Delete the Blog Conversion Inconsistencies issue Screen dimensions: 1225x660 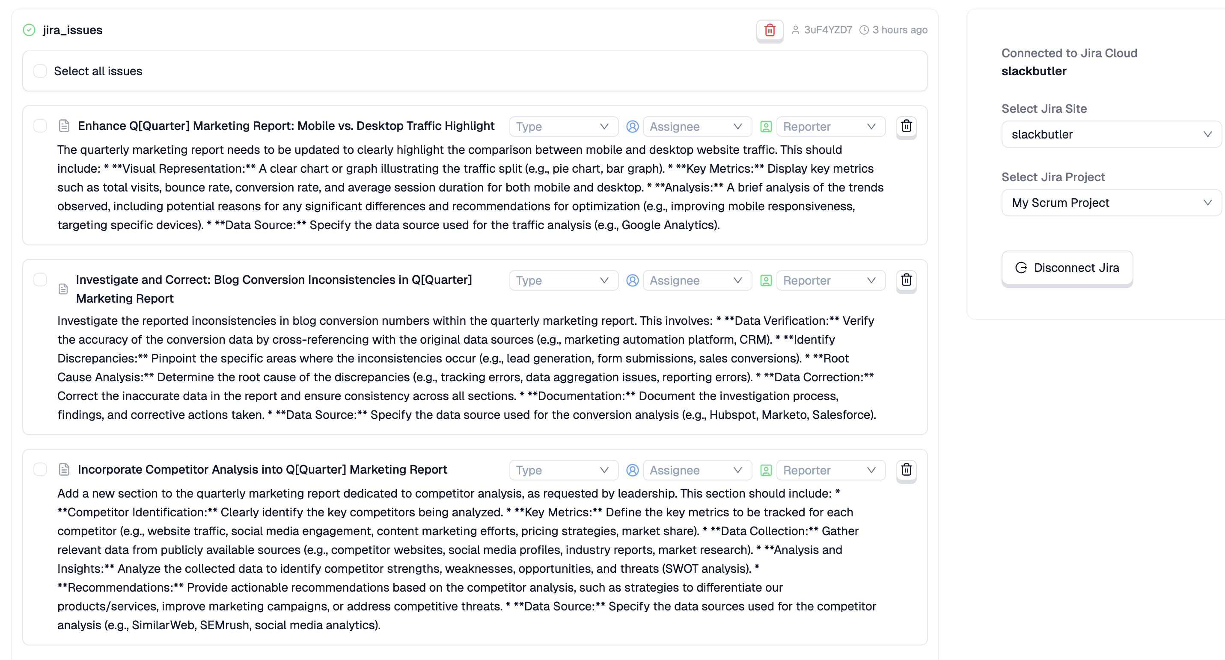tap(906, 280)
